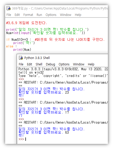Image resolution: width=113 pixels, height=149 pixels.
Task: Open the File menu in the editor window
Action: (9, 15)
